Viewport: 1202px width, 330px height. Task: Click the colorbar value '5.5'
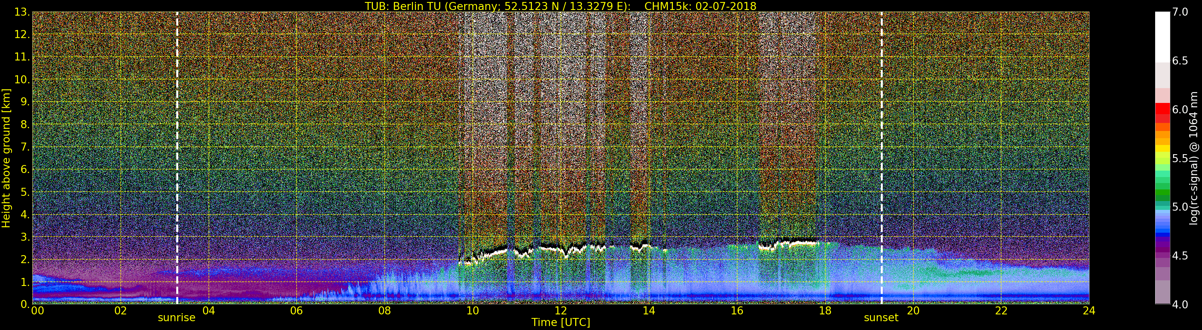click(x=1180, y=158)
